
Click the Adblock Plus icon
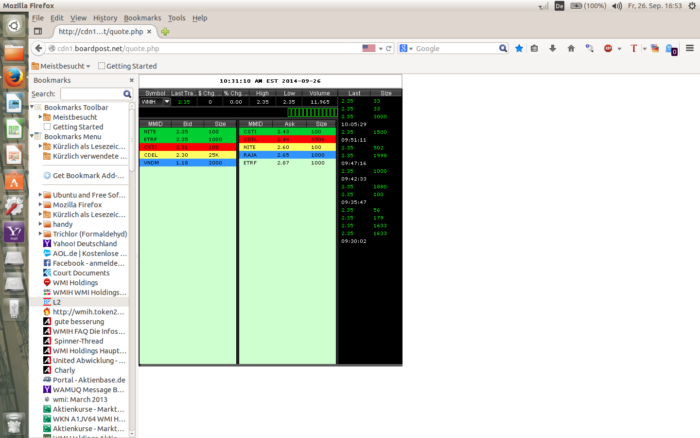(608, 48)
